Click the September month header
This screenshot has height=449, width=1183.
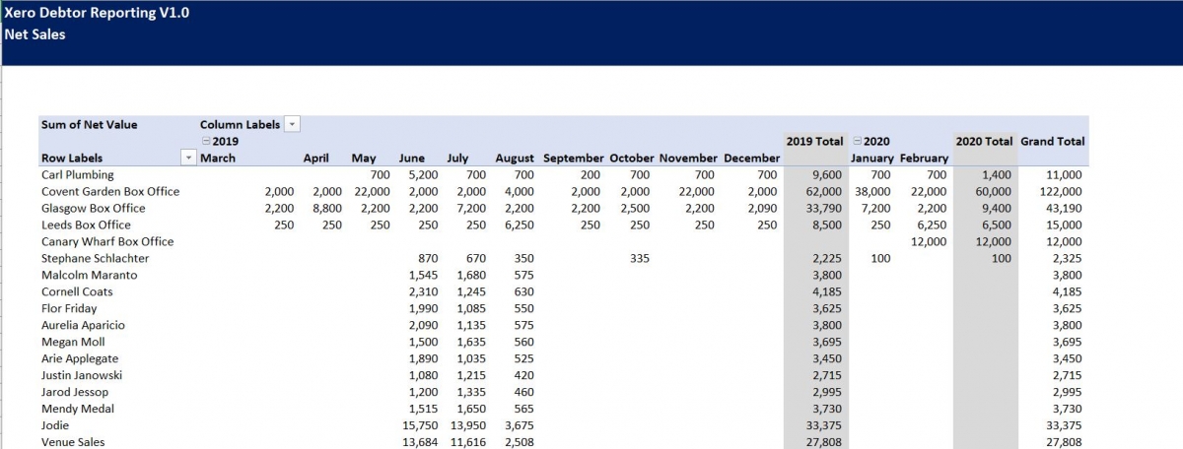[x=573, y=158]
